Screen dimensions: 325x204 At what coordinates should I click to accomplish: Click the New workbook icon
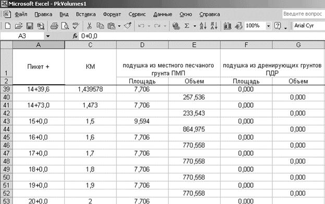[x=8, y=26]
